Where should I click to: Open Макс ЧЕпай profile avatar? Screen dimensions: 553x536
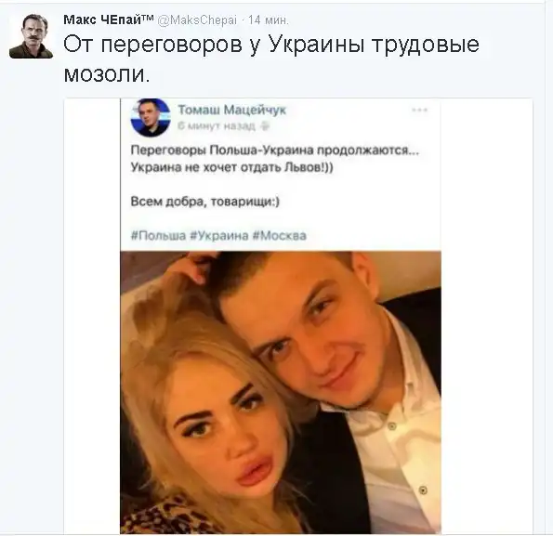(x=31, y=36)
